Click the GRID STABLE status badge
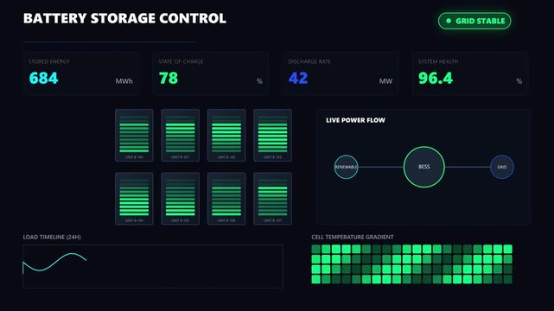Screen dimensions: 554x311 [x=474, y=21]
